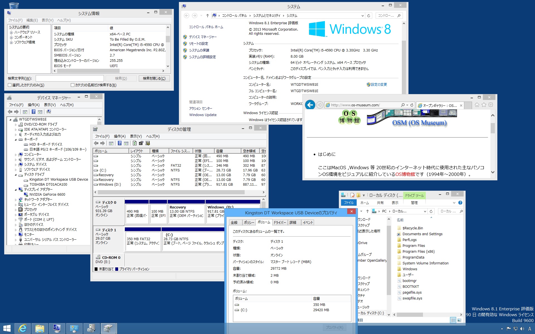Click up arrow in System window navigation

(208, 16)
